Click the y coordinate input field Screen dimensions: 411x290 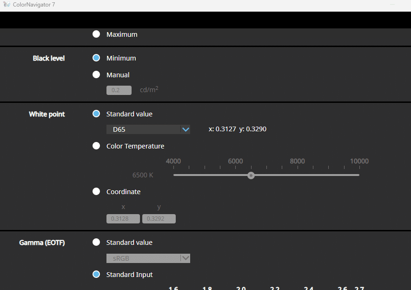click(159, 219)
